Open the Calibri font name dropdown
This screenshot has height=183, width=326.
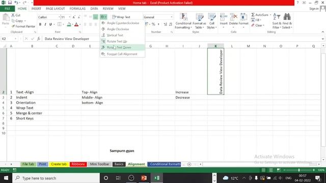pyautogui.click(x=59, y=17)
